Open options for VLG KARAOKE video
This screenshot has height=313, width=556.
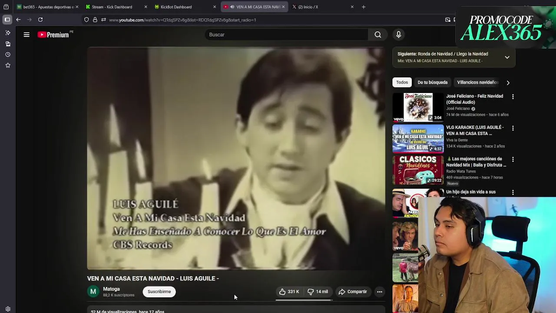(x=513, y=128)
